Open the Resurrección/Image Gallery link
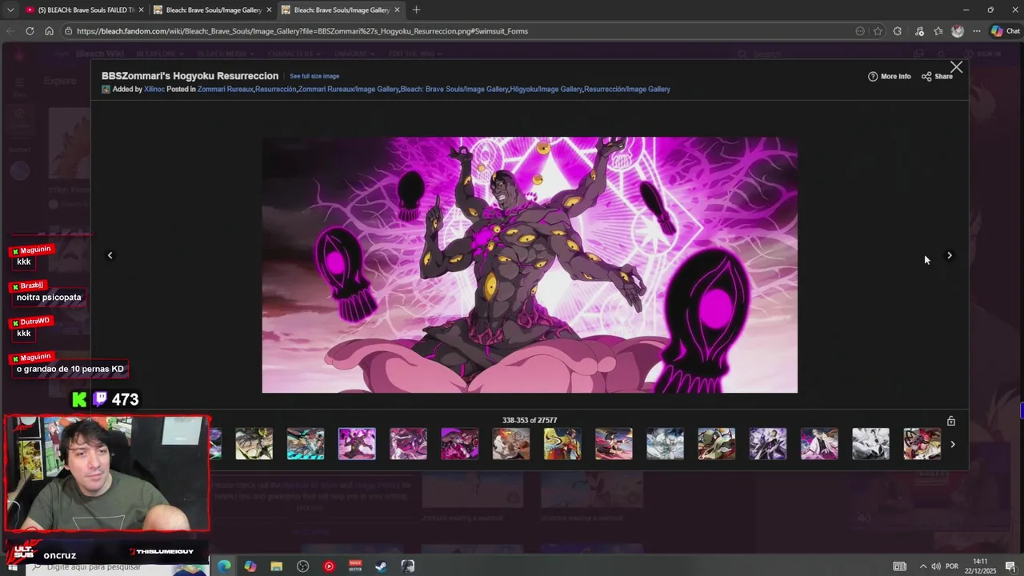 tap(627, 89)
